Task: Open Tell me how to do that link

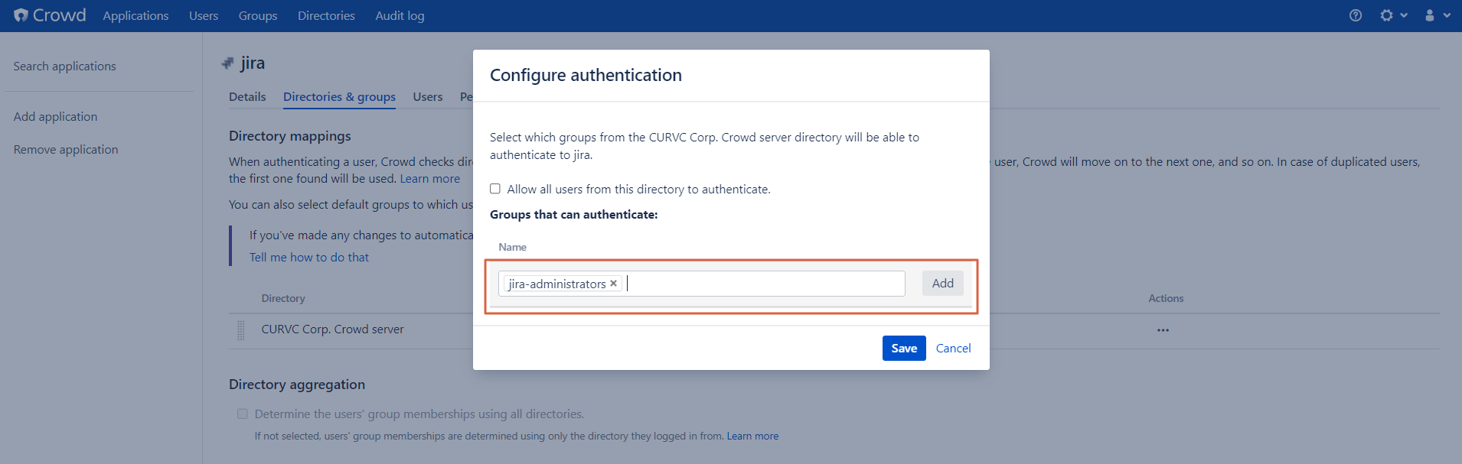Action: tap(309, 258)
